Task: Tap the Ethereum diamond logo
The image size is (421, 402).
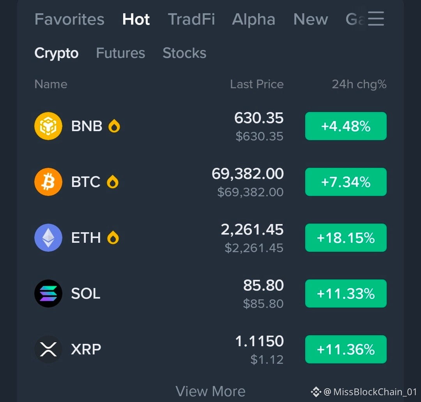Action: pyautogui.click(x=48, y=238)
